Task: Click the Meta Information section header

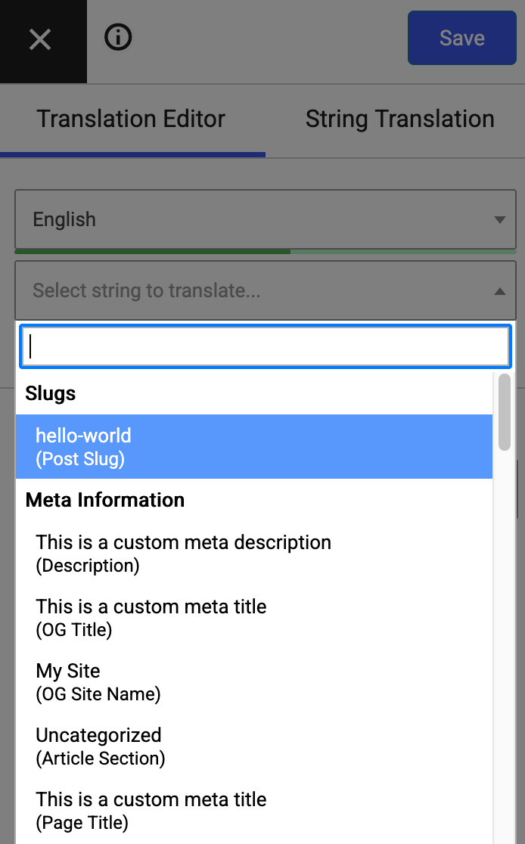Action: 104,500
